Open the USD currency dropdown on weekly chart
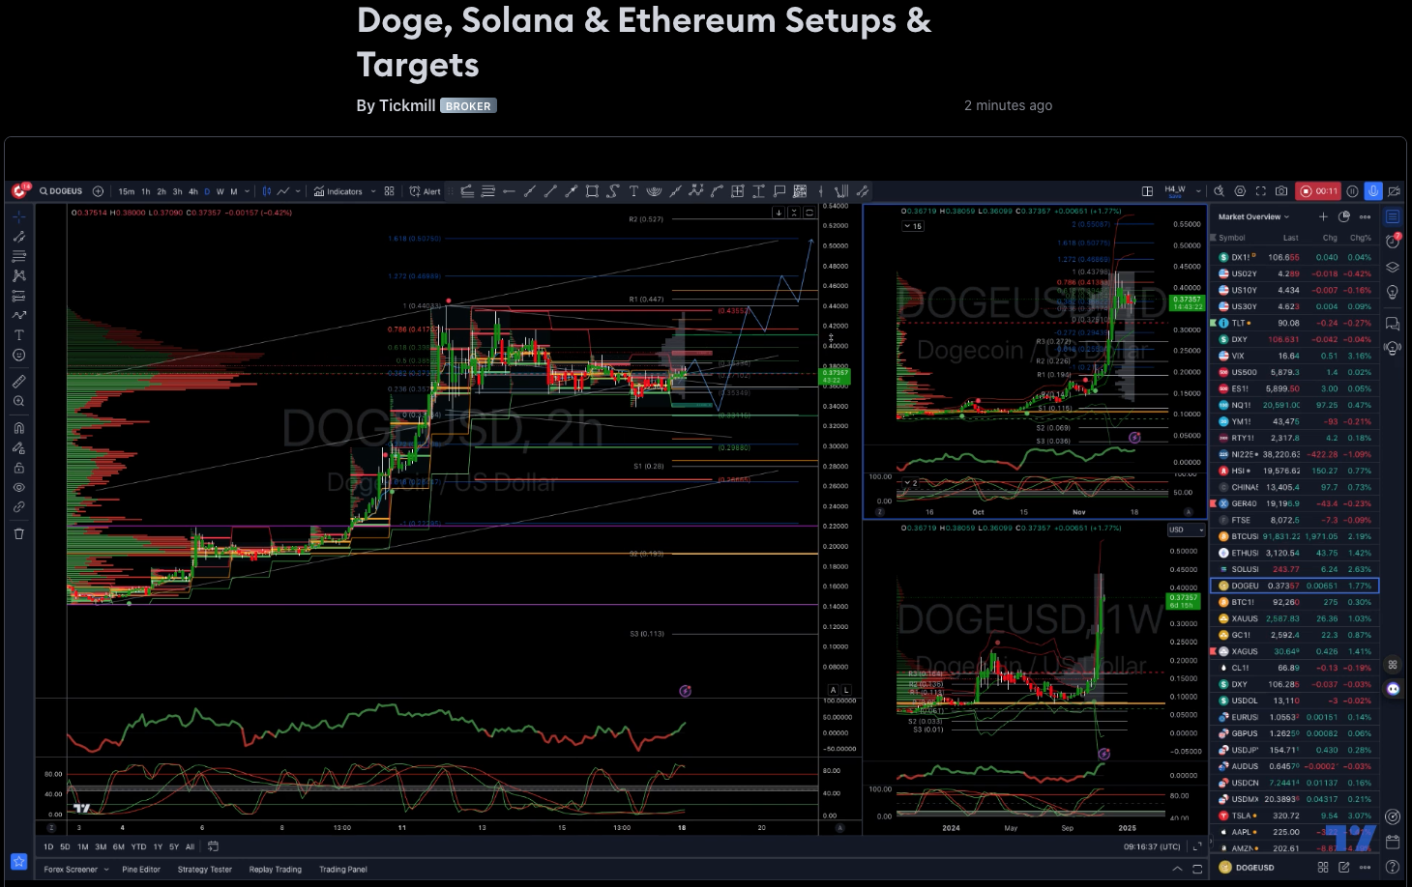The height and width of the screenshot is (887, 1412). point(1186,529)
